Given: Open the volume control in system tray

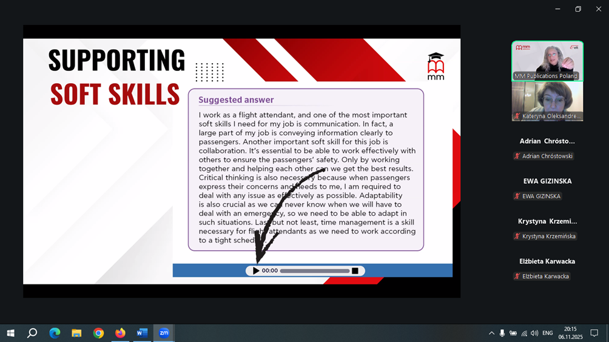Looking at the screenshot, I should coord(534,333).
